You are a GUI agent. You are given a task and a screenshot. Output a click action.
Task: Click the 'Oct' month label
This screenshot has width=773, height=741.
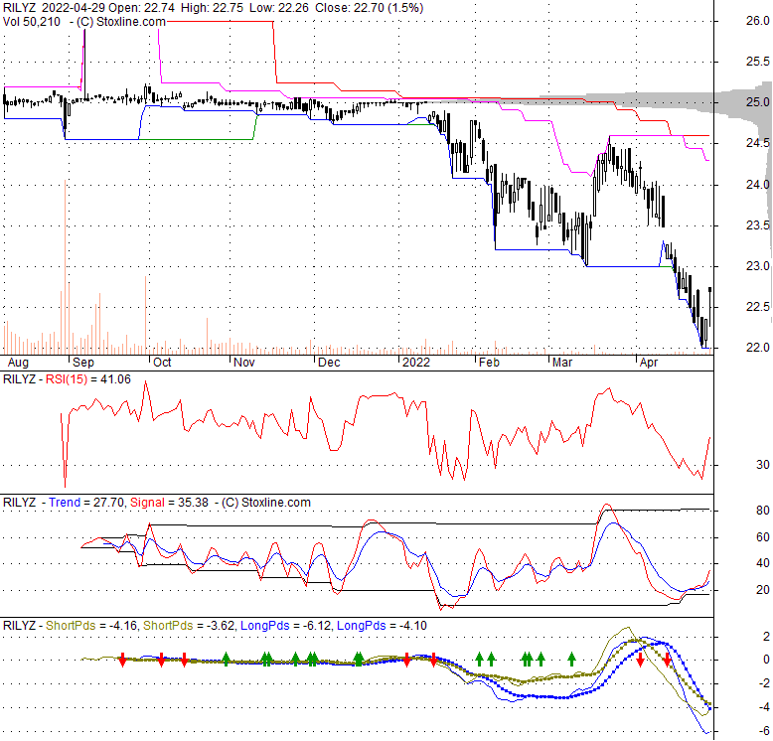pyautogui.click(x=162, y=363)
